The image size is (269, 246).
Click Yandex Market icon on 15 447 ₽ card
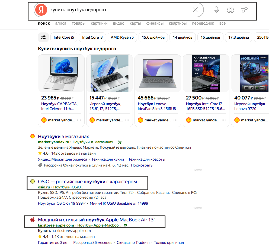tap(92, 120)
